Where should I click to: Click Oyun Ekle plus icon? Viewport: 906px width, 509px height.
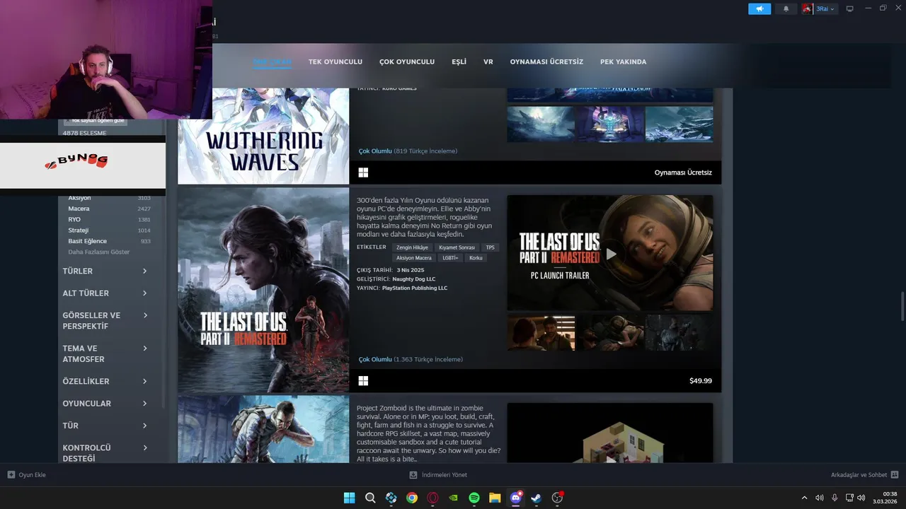point(11,475)
